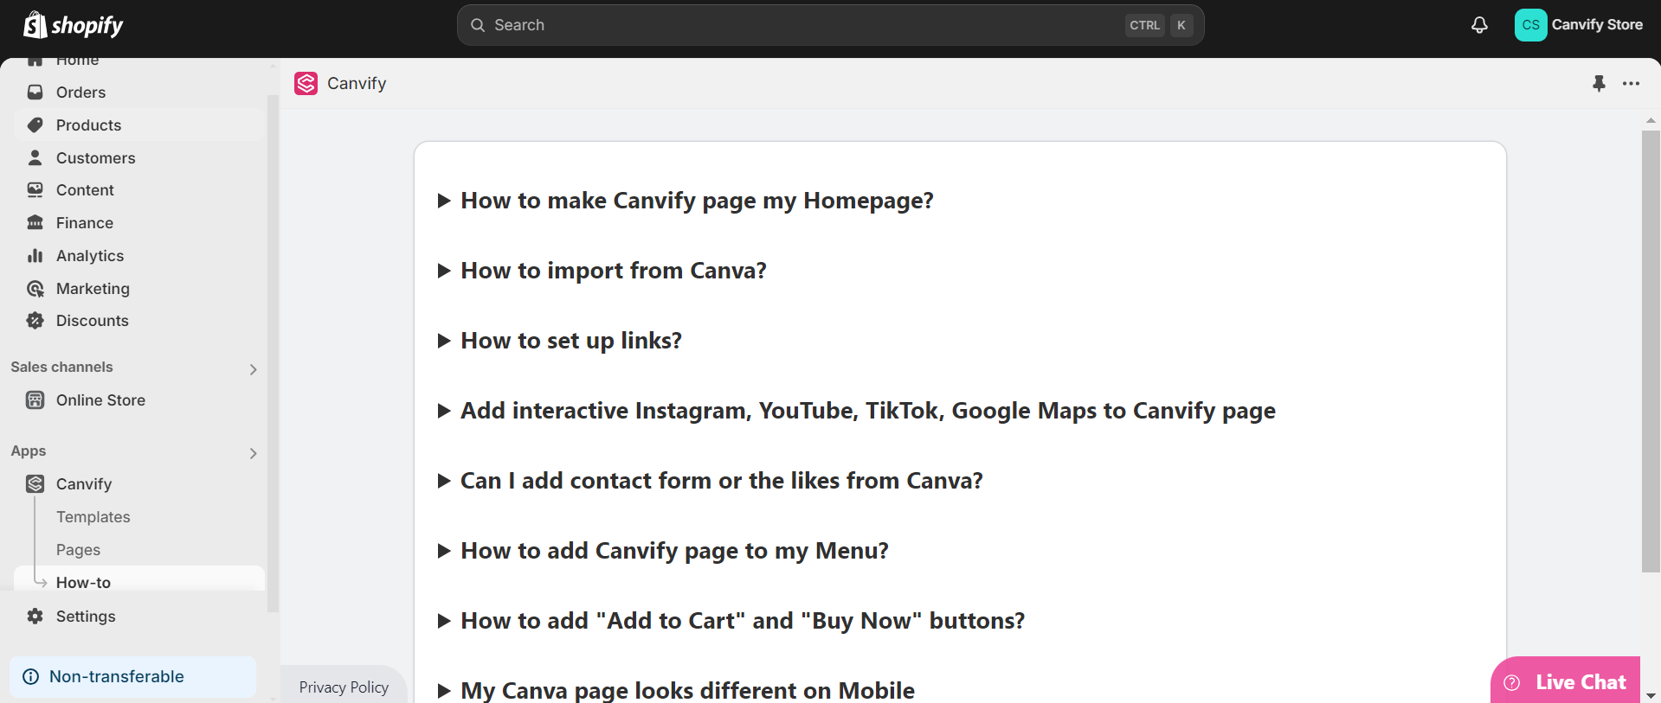
Task: Click the Canvify logo in app header
Action: pyautogui.click(x=306, y=83)
